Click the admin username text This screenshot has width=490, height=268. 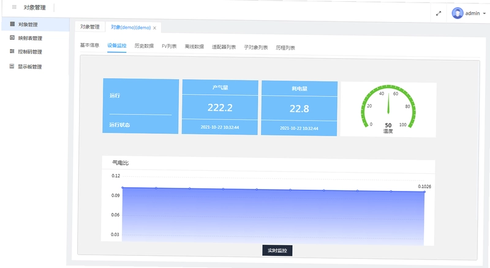coord(472,13)
